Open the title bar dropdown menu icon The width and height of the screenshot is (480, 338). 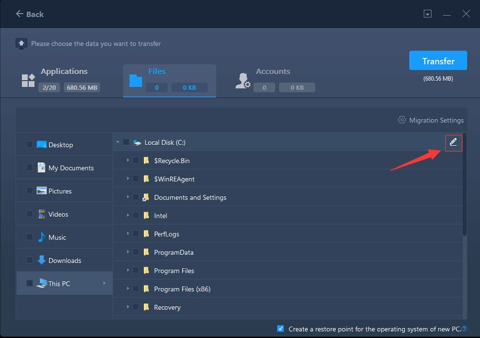pyautogui.click(x=427, y=14)
